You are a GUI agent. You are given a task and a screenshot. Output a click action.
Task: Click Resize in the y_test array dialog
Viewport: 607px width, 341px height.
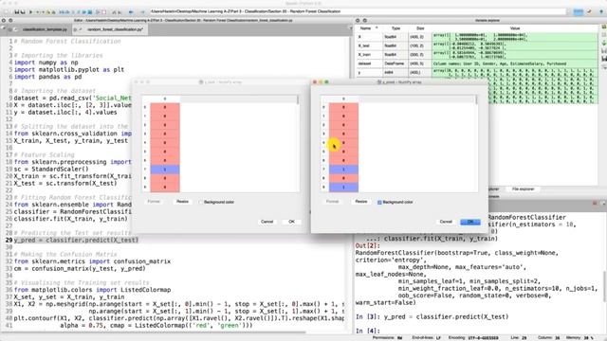pos(182,202)
